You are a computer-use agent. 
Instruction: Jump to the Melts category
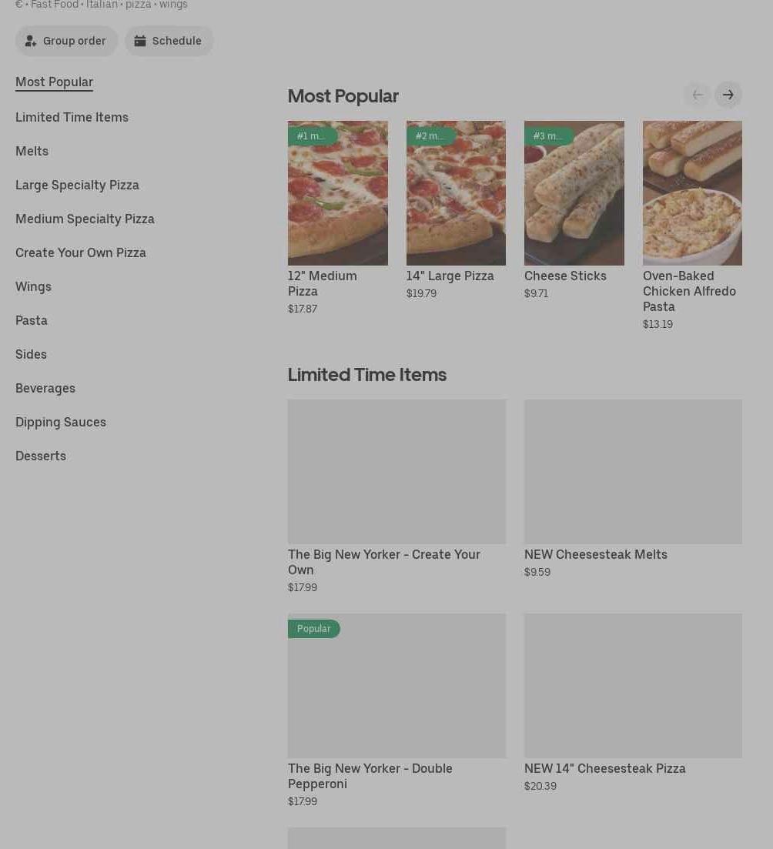32,151
